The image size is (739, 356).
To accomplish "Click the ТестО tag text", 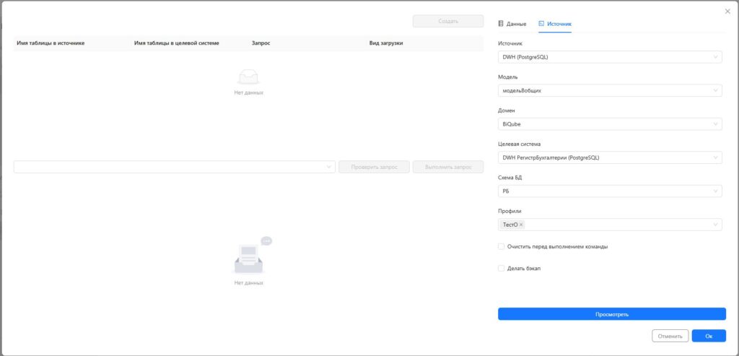I will point(510,225).
